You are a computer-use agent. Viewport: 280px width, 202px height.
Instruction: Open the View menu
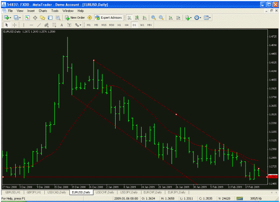click(x=20, y=11)
